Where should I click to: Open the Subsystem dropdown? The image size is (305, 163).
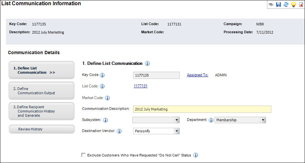(156, 120)
